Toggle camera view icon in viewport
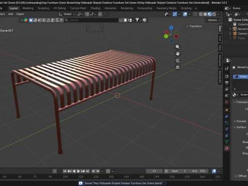This screenshot has height=186, width=248. (x=178, y=60)
